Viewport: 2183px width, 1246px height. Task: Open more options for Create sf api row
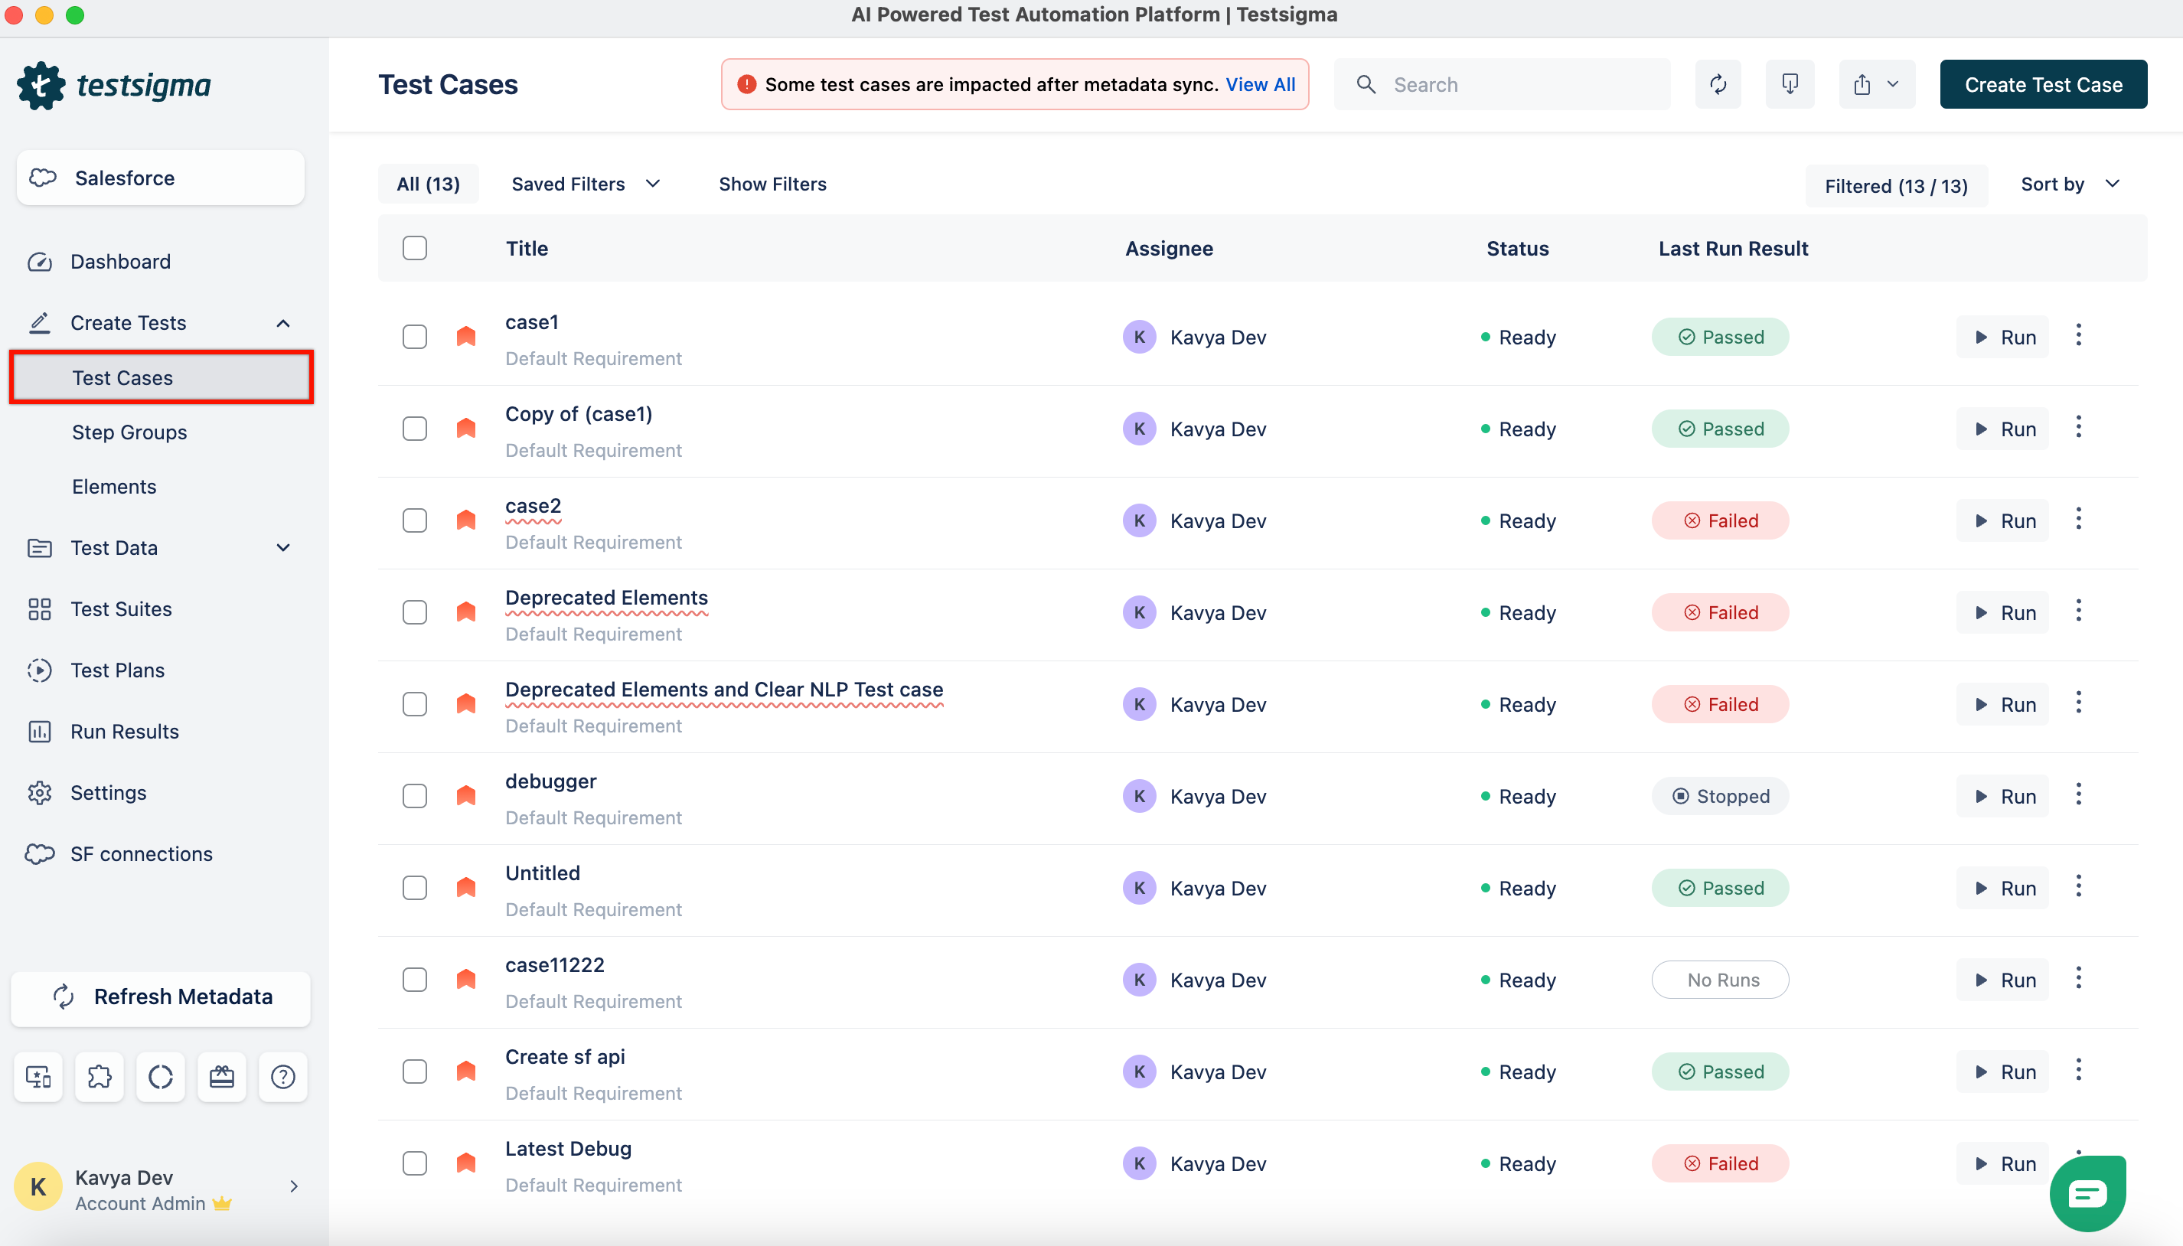click(2077, 1070)
